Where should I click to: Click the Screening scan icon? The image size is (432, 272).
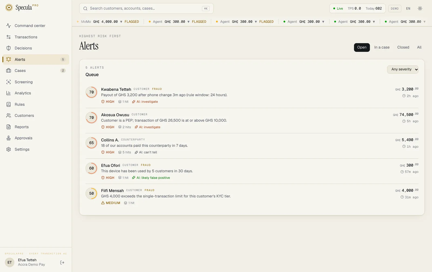[9, 82]
